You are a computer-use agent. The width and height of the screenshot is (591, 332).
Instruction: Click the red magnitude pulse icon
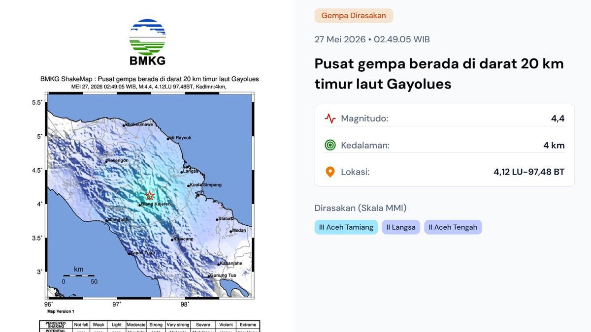[330, 119]
